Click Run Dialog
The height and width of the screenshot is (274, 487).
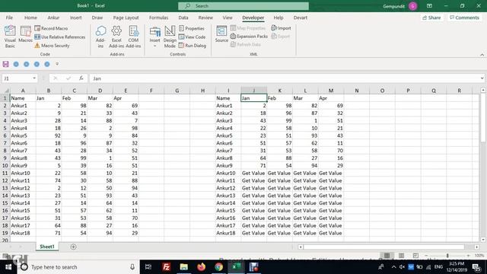pyautogui.click(x=193, y=46)
